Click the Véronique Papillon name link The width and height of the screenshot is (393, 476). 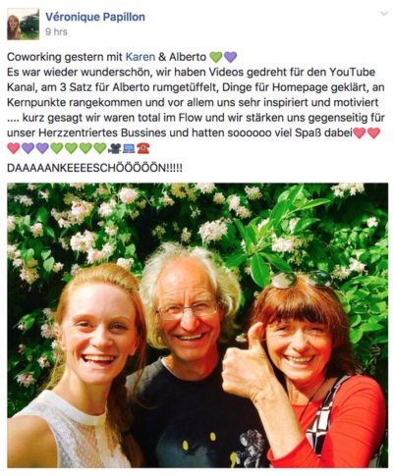[x=95, y=17]
